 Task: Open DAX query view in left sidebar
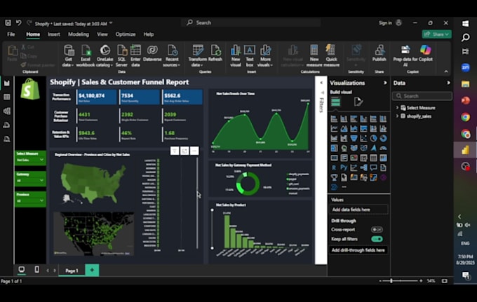click(x=7, y=125)
